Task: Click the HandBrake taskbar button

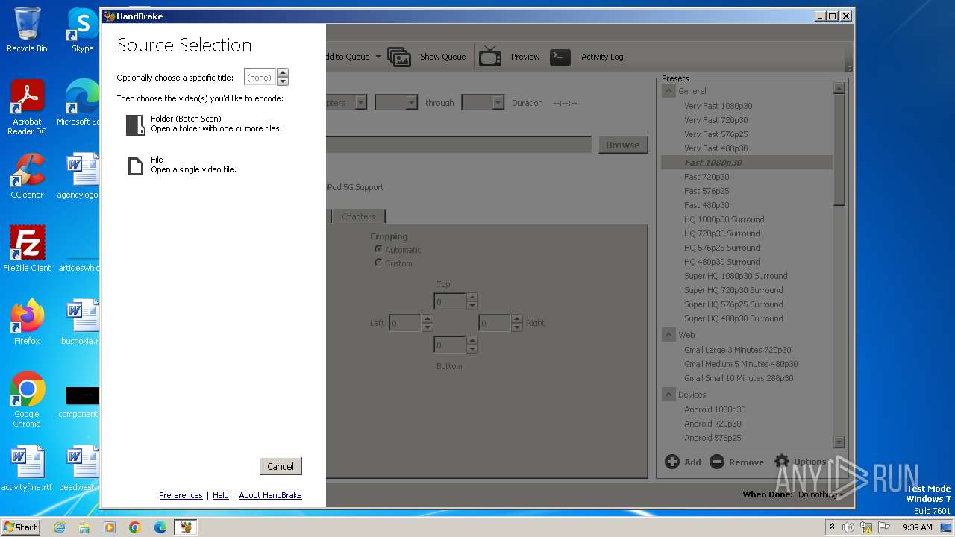Action: pyautogui.click(x=186, y=527)
